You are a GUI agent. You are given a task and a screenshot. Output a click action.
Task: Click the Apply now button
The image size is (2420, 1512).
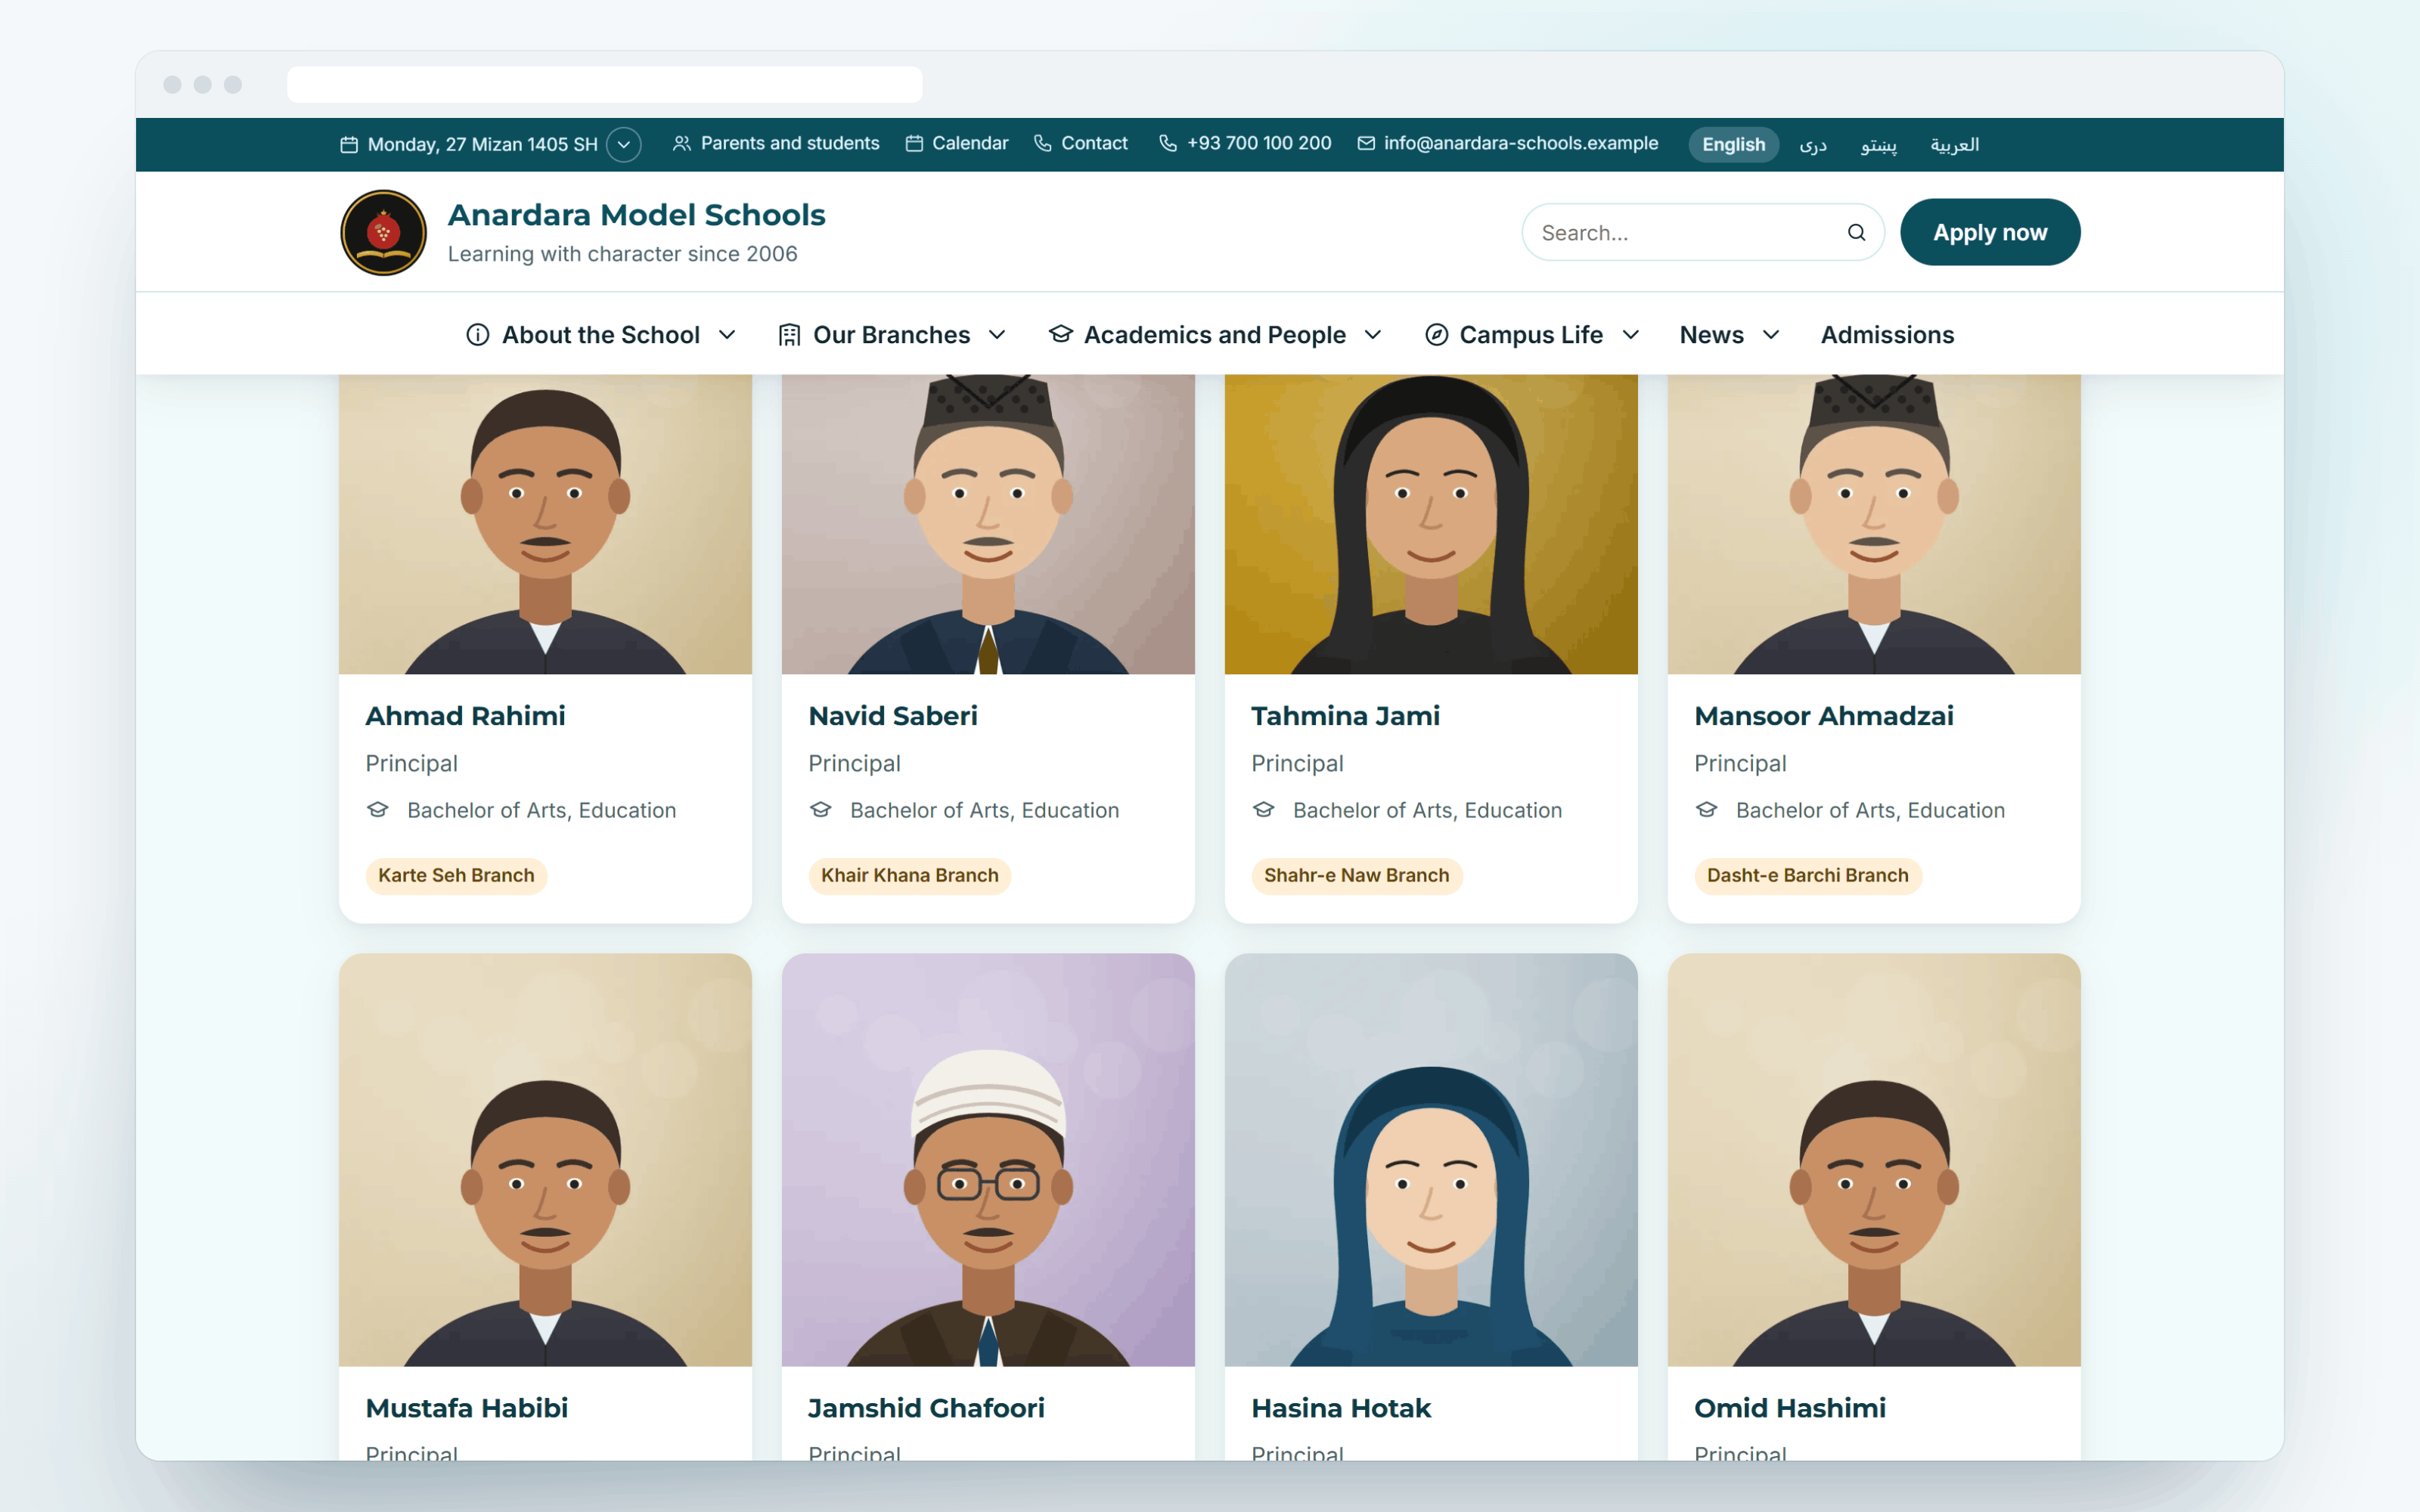[x=1990, y=233]
